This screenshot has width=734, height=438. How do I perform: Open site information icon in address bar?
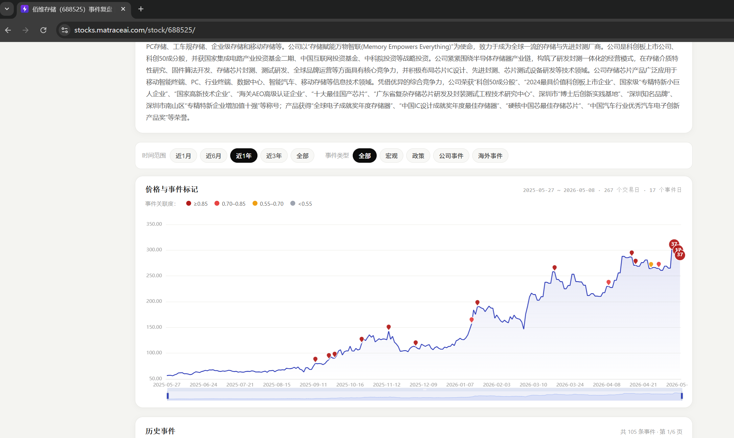coord(65,30)
